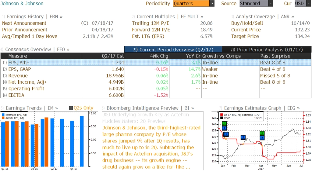The height and width of the screenshot is (171, 312).
Task: Click the Forward 12M P/E value 18.49
Action: (x=206, y=30)
